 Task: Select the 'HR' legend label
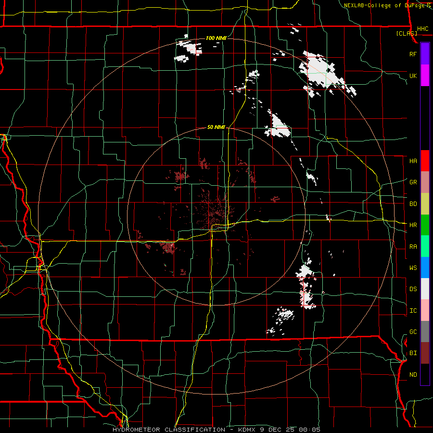click(413, 225)
